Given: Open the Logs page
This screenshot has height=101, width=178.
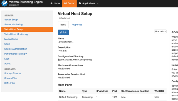Looking at the screenshot, I should pos(7,59).
